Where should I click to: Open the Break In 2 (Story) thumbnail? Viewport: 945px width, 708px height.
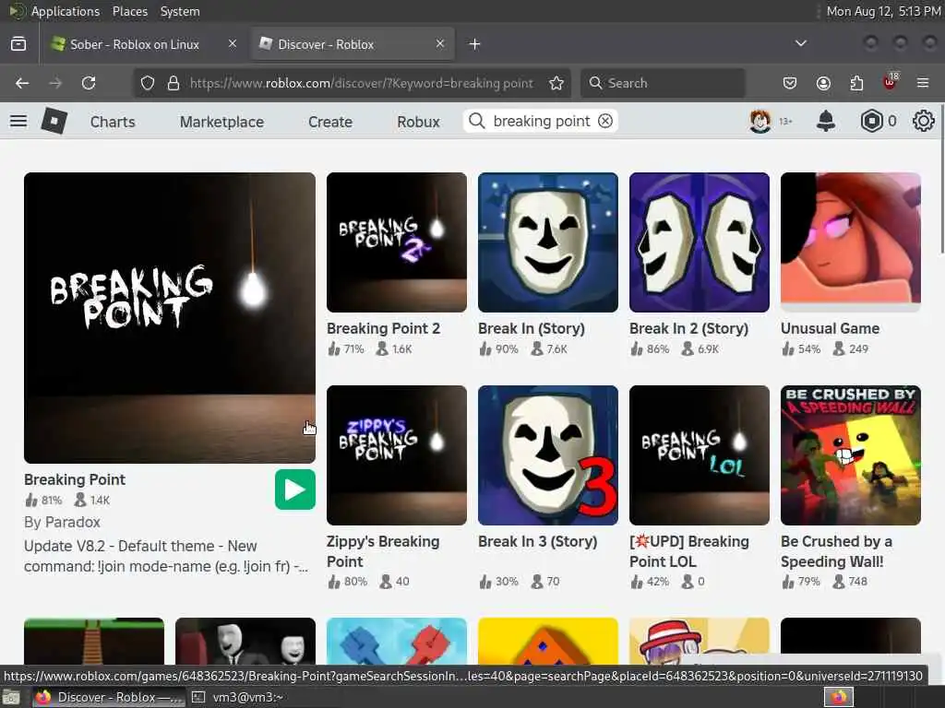tap(700, 242)
